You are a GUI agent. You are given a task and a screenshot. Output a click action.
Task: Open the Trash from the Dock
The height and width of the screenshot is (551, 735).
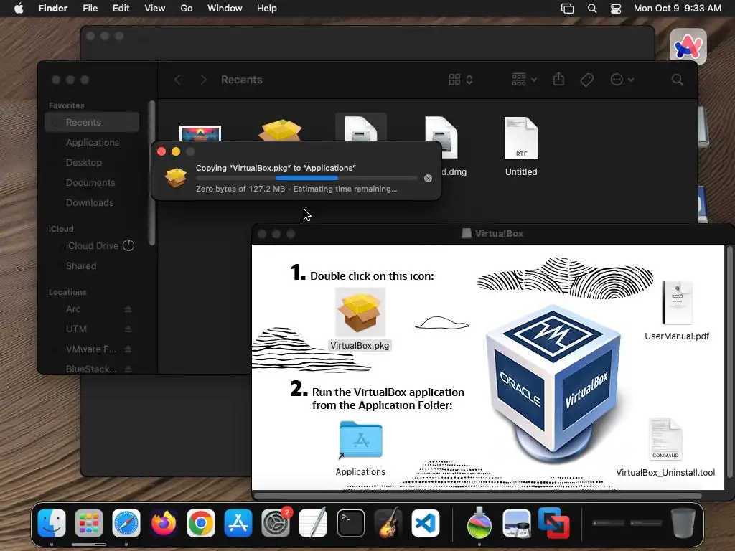click(683, 522)
